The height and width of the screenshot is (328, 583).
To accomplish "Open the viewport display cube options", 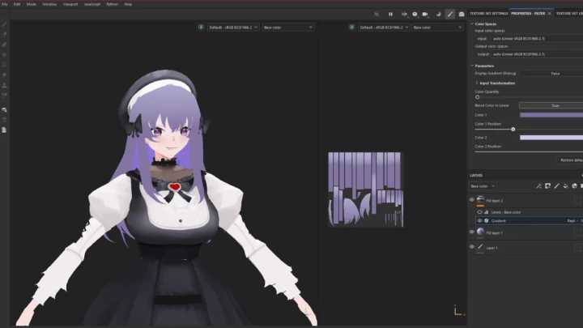I will tap(415, 14).
